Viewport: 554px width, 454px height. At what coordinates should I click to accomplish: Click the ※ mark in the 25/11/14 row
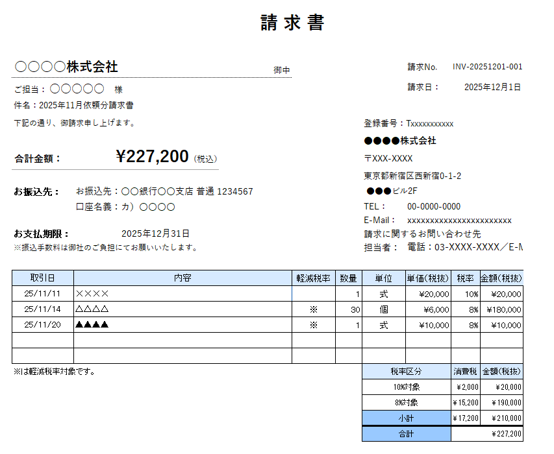point(314,309)
